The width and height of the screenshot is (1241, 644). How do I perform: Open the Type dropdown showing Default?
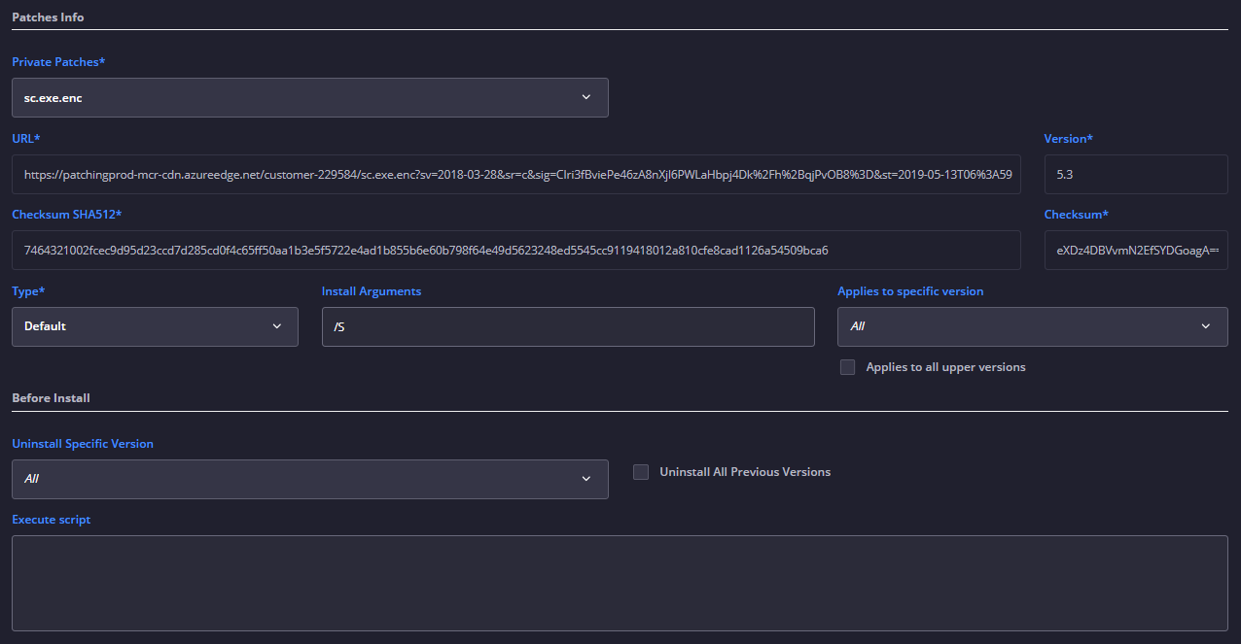155,326
